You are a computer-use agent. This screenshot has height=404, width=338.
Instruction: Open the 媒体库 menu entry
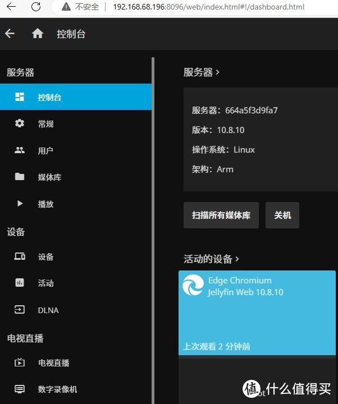tap(49, 177)
